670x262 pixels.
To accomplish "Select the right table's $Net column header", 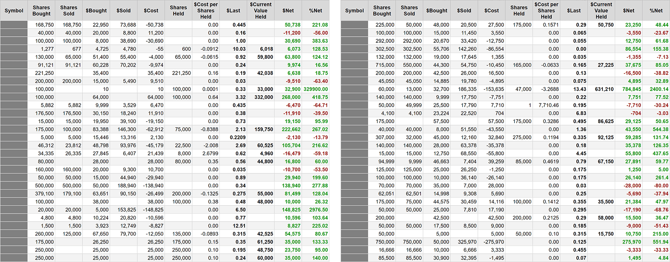I will click(x=628, y=11).
